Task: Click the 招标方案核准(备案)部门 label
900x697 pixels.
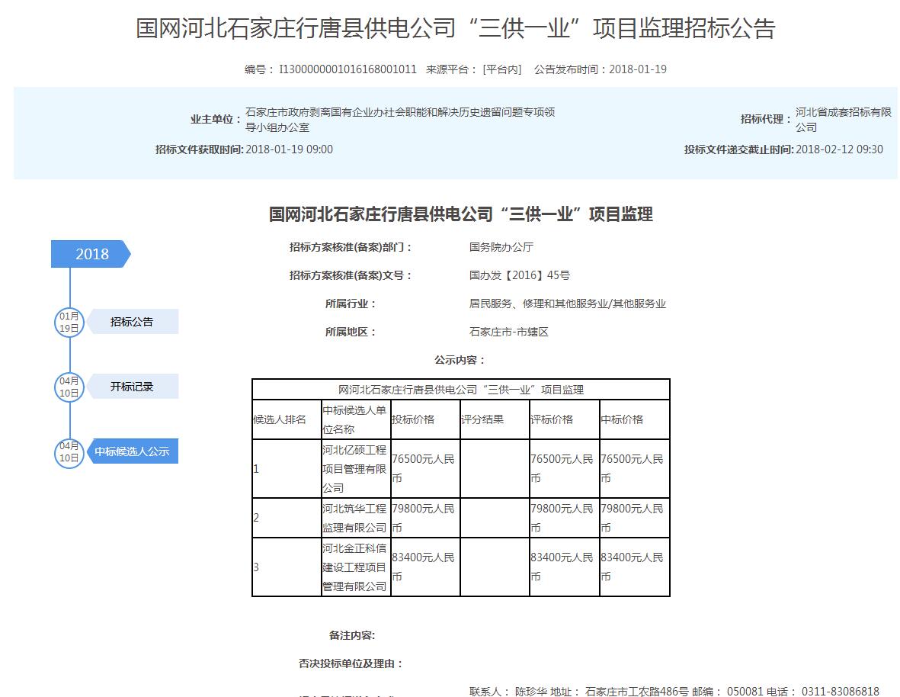Action: [x=351, y=247]
